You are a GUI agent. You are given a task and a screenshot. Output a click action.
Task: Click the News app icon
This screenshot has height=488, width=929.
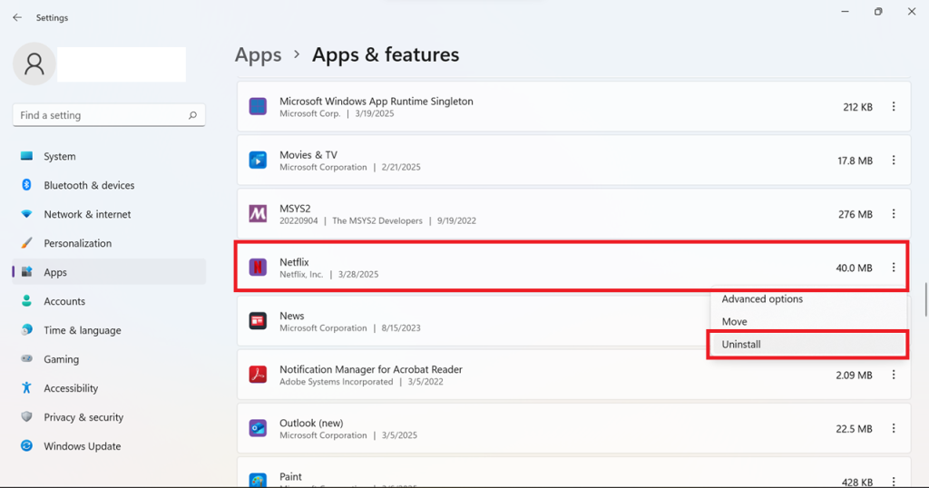[x=258, y=321]
